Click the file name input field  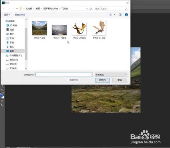(64, 75)
